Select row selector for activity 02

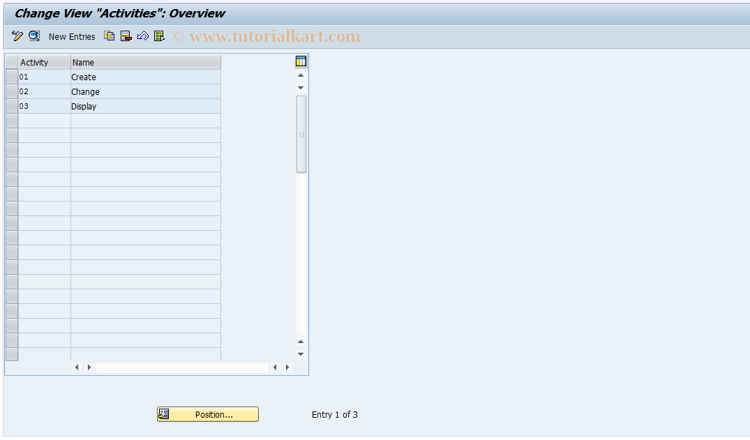coord(12,92)
